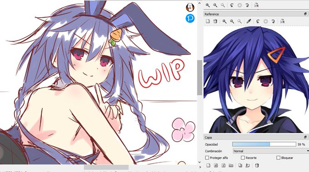Click the vertical canvas scrollbar thumb
Image resolution: width=309 pixels, height=172 pixels.
click(x=199, y=77)
